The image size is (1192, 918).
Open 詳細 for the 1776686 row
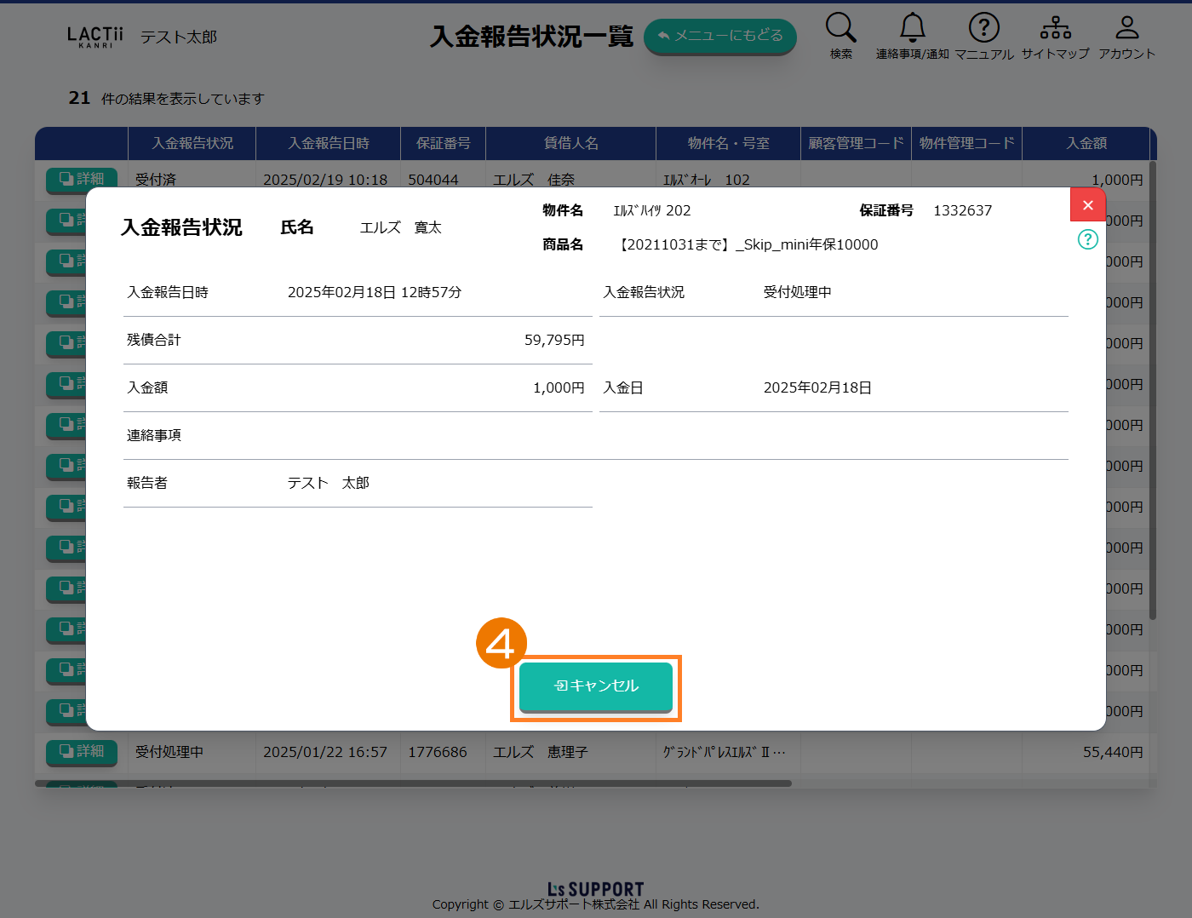pyautogui.click(x=82, y=751)
